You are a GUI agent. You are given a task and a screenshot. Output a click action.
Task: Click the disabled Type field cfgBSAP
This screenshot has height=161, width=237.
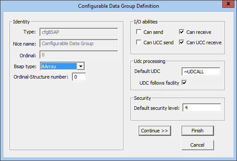tap(79, 32)
